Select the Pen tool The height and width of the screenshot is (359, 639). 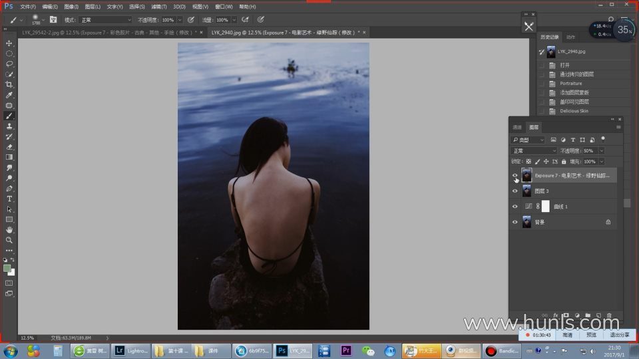pos(9,188)
